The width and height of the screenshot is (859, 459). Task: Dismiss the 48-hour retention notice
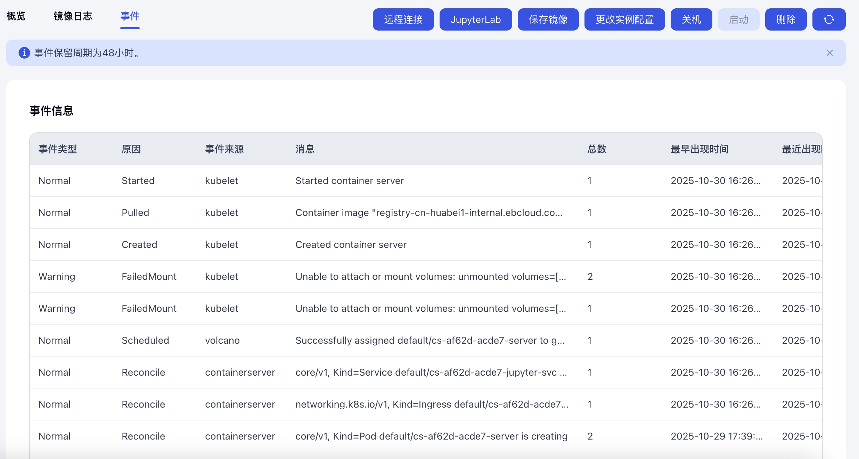[829, 53]
